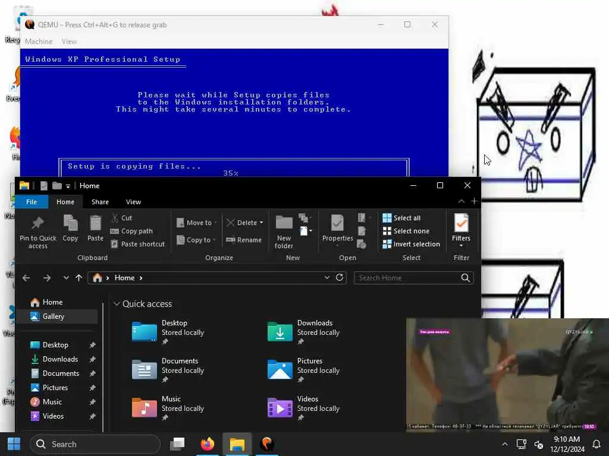The width and height of the screenshot is (609, 456).
Task: Go back with Explorer back arrow
Action: (x=26, y=278)
